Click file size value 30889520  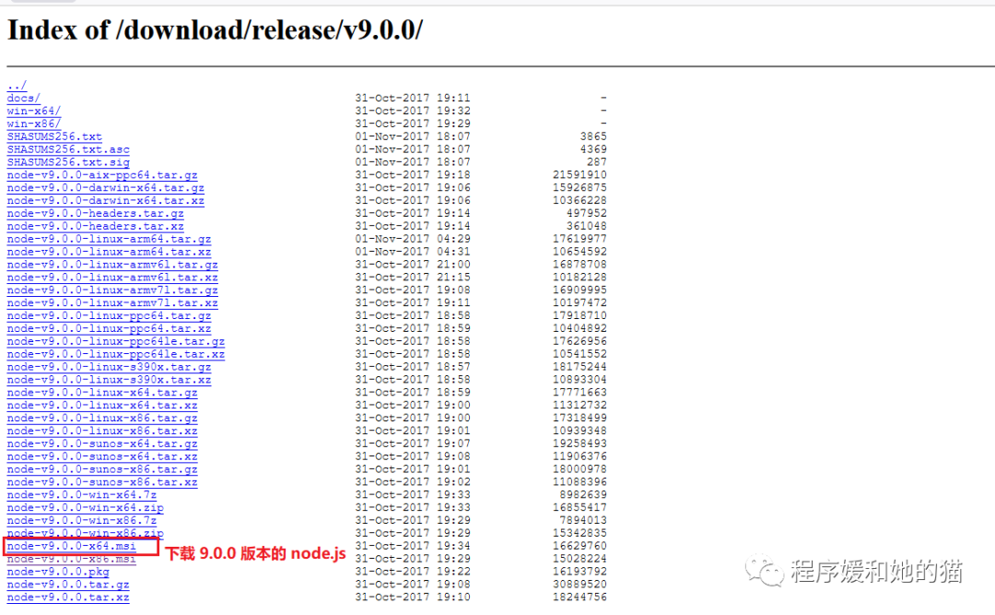pyautogui.click(x=579, y=584)
